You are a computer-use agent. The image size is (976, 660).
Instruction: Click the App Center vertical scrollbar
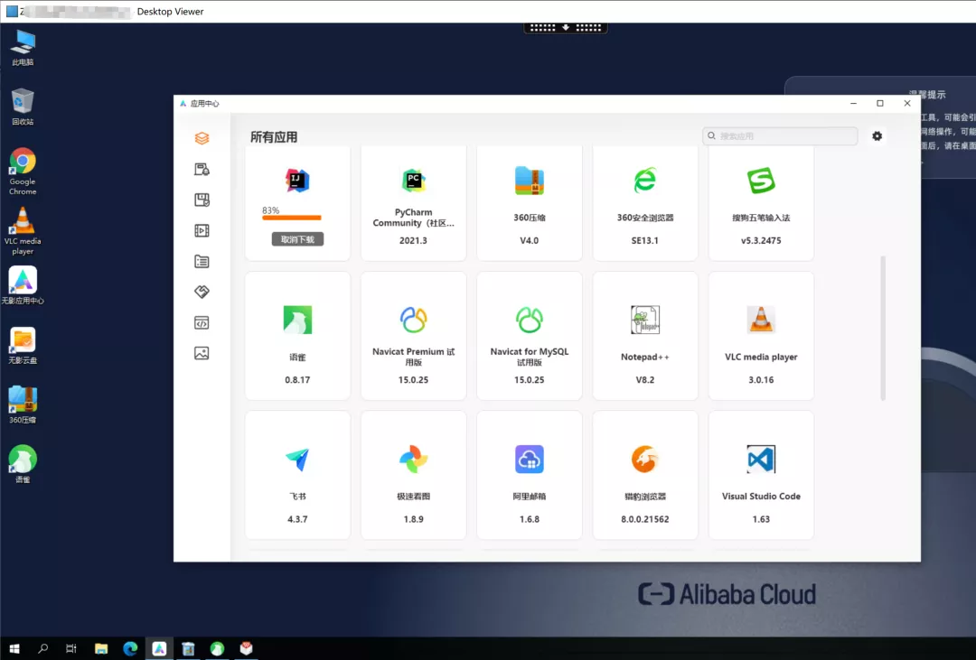click(x=883, y=328)
